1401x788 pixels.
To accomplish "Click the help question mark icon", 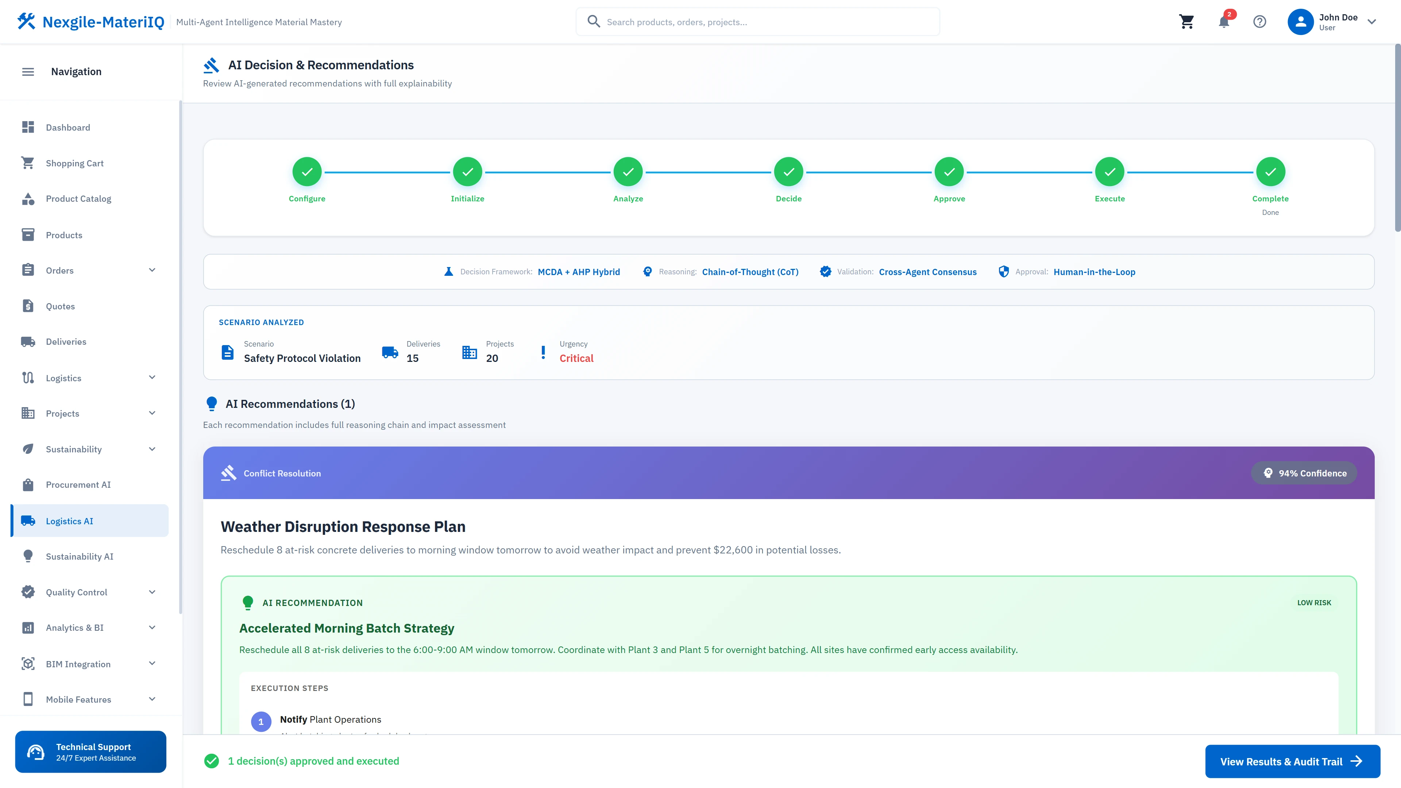I will 1259,22.
